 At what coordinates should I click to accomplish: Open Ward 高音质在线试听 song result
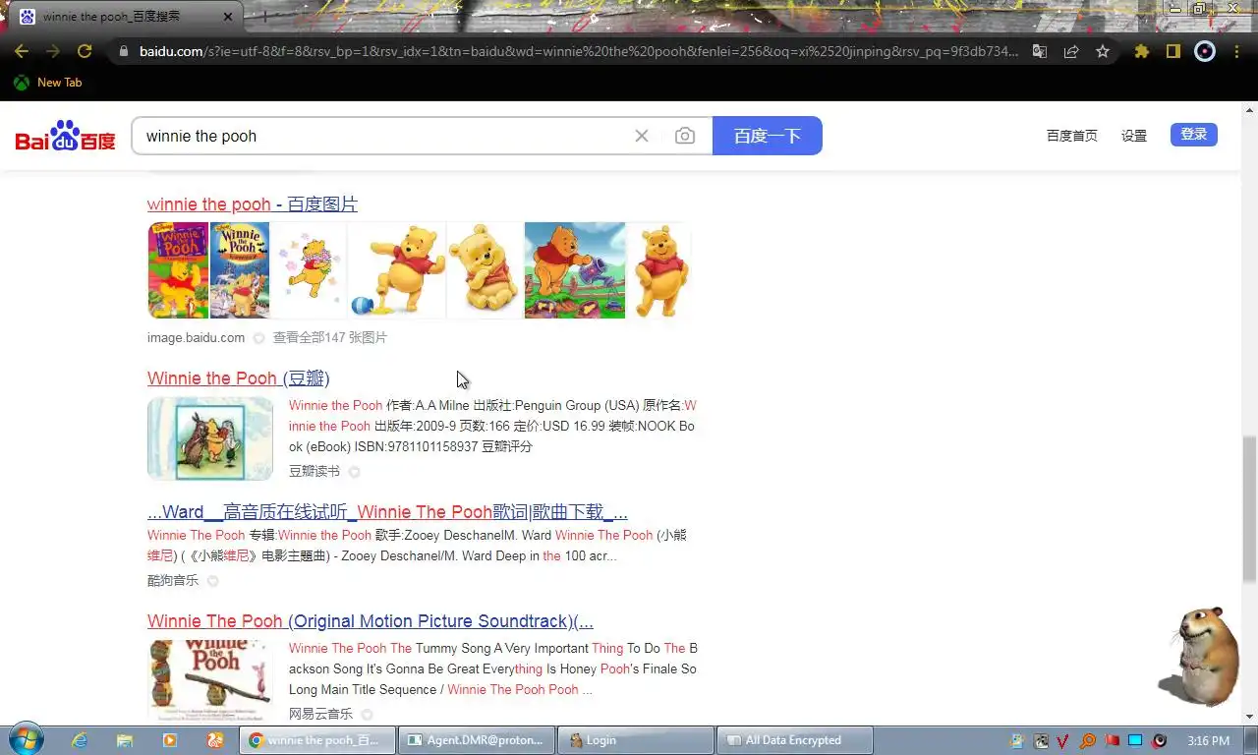coord(387,512)
